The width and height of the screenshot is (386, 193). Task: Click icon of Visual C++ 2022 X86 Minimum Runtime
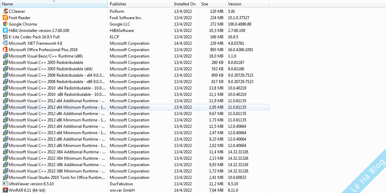(x=5, y=171)
